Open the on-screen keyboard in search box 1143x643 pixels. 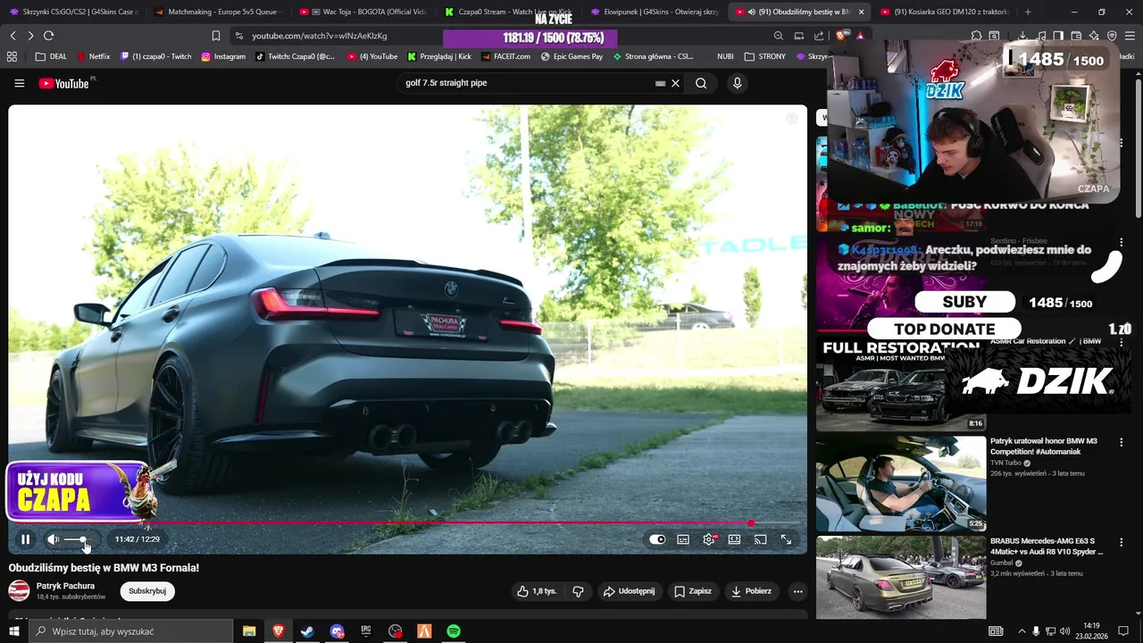click(660, 83)
